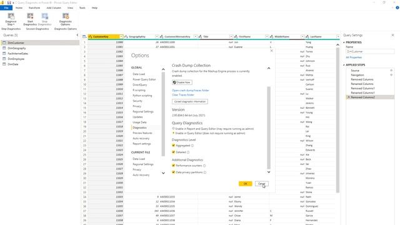Click gear icon beside Source step
The width and height of the screenshot is (400, 225).
pyautogui.click(x=391, y=70)
